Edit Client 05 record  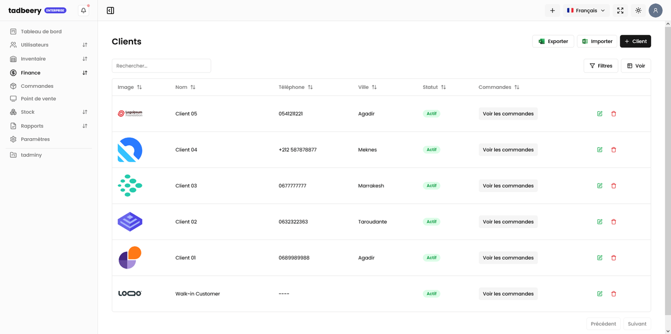tap(599, 114)
